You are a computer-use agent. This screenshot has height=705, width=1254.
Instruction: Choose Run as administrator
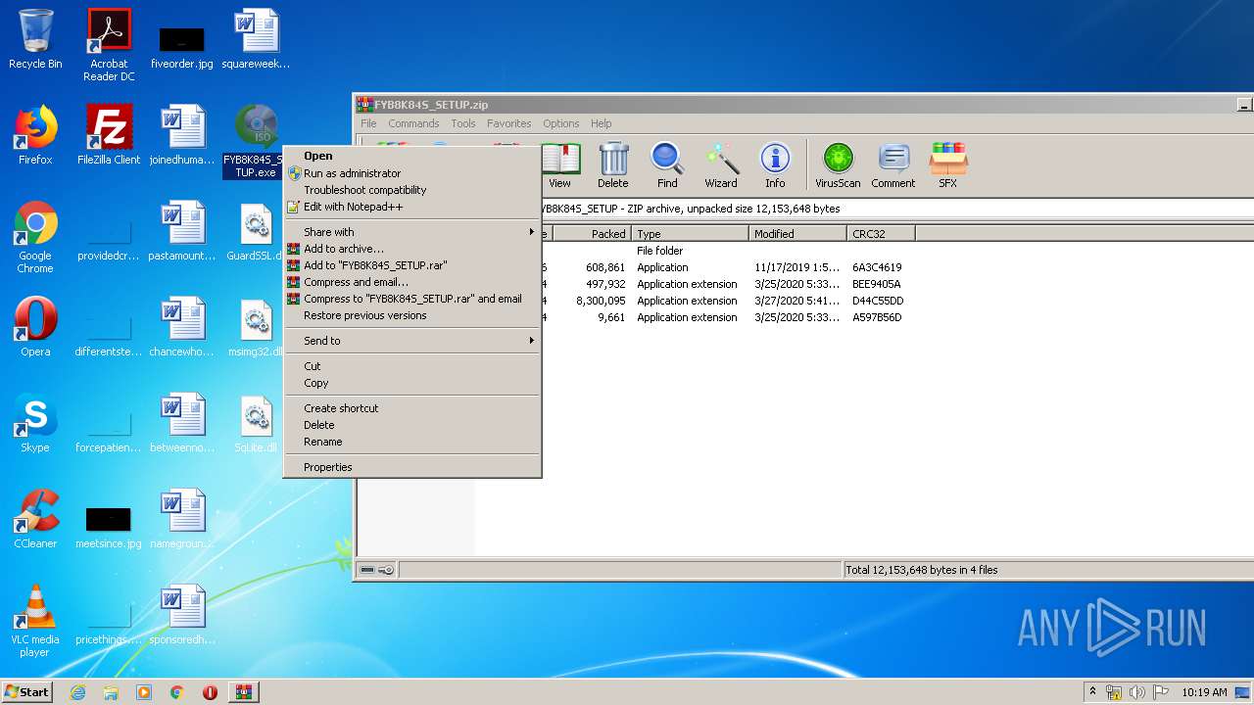click(x=411, y=173)
